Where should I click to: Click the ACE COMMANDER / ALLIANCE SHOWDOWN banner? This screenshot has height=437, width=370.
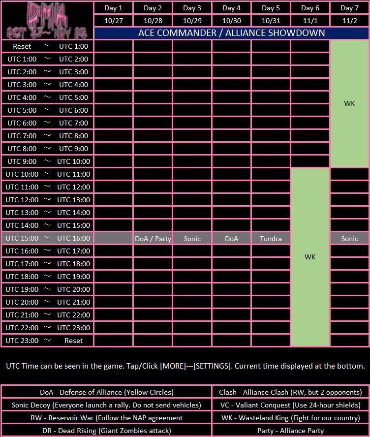[x=232, y=33]
